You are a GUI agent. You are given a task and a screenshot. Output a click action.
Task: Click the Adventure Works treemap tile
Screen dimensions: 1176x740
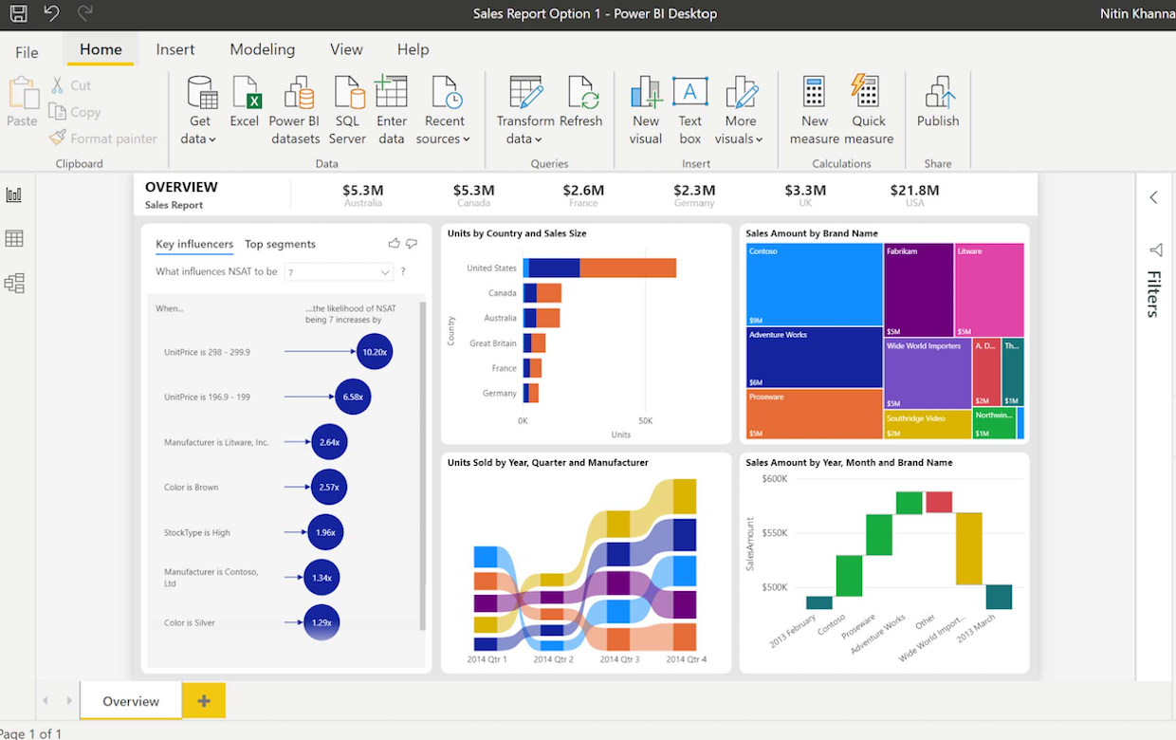point(815,357)
